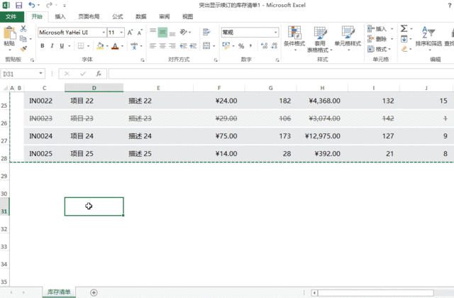Open the 公式 ribbon tab

click(x=117, y=16)
